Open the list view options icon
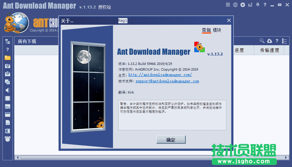Viewport: 292px width, 167px height. [x=284, y=41]
